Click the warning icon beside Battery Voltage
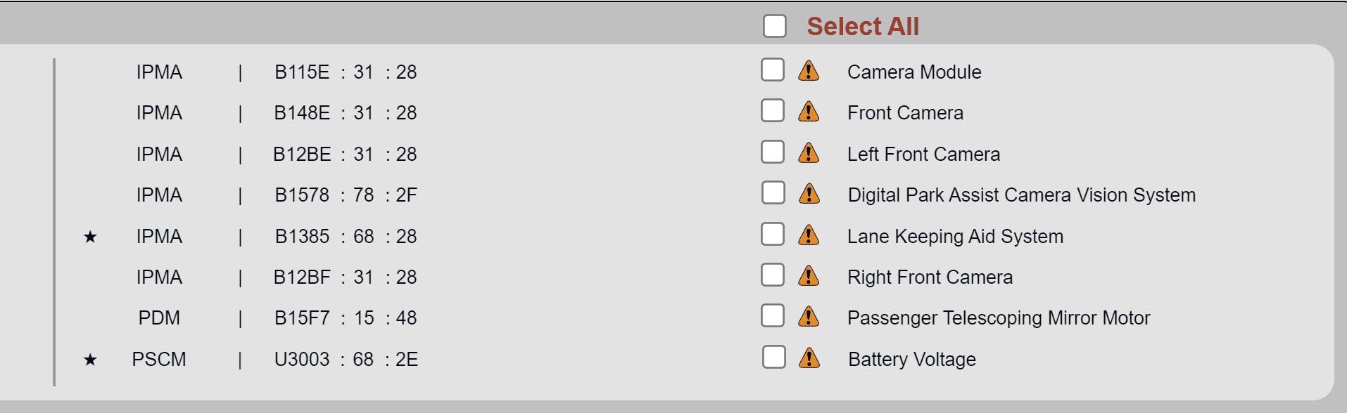1347x413 pixels. tap(809, 358)
